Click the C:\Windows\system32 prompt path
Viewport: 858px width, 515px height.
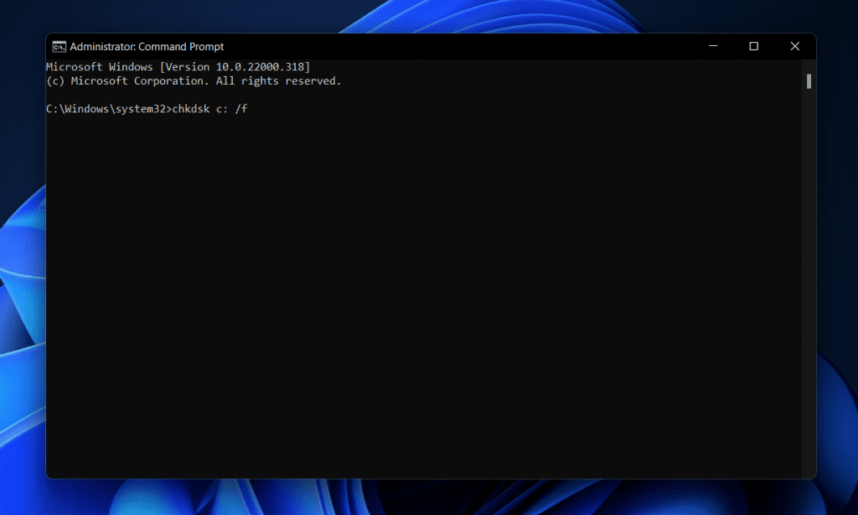point(106,109)
